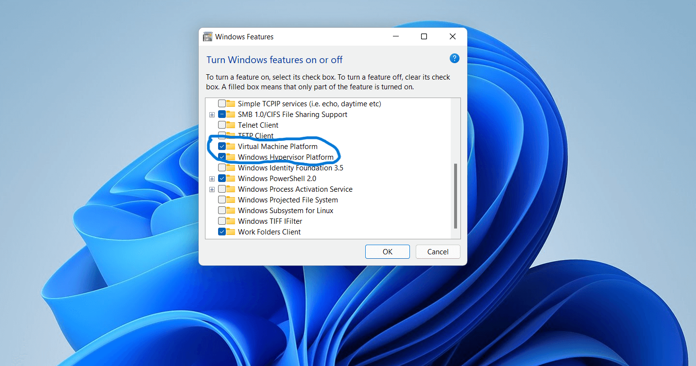
Task: Check Windows Projected File System
Action: tap(221, 200)
